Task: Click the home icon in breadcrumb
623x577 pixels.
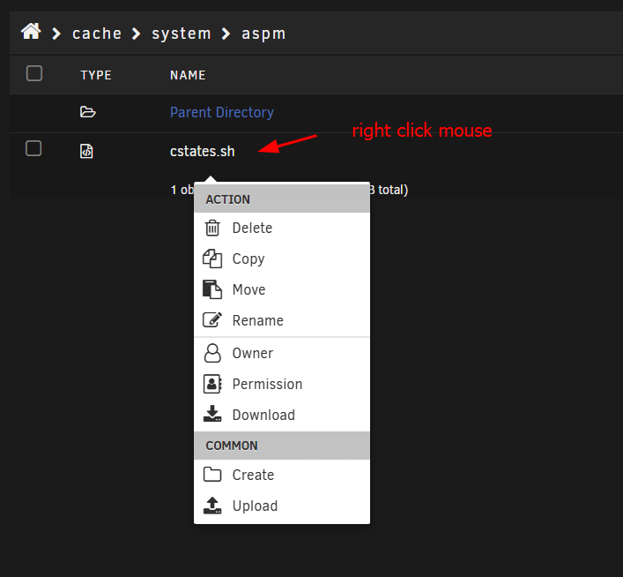Action: tap(31, 32)
